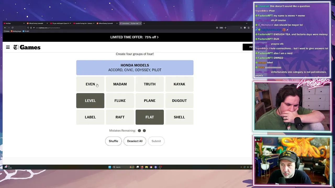Click the Shuffle button
The image size is (335, 188).
point(113,141)
